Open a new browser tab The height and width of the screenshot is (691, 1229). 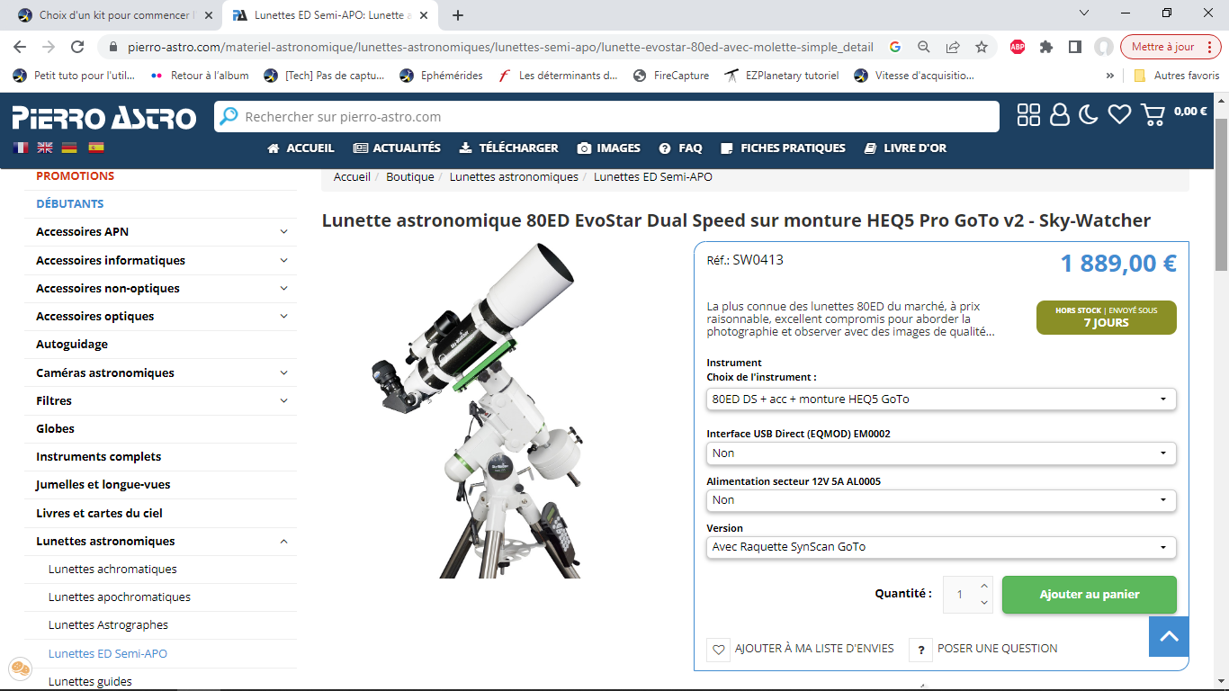click(x=458, y=15)
